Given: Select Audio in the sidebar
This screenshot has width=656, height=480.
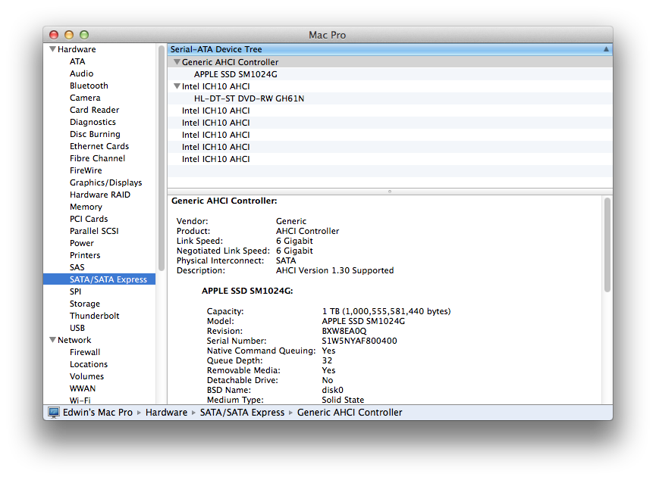Looking at the screenshot, I should point(82,73).
